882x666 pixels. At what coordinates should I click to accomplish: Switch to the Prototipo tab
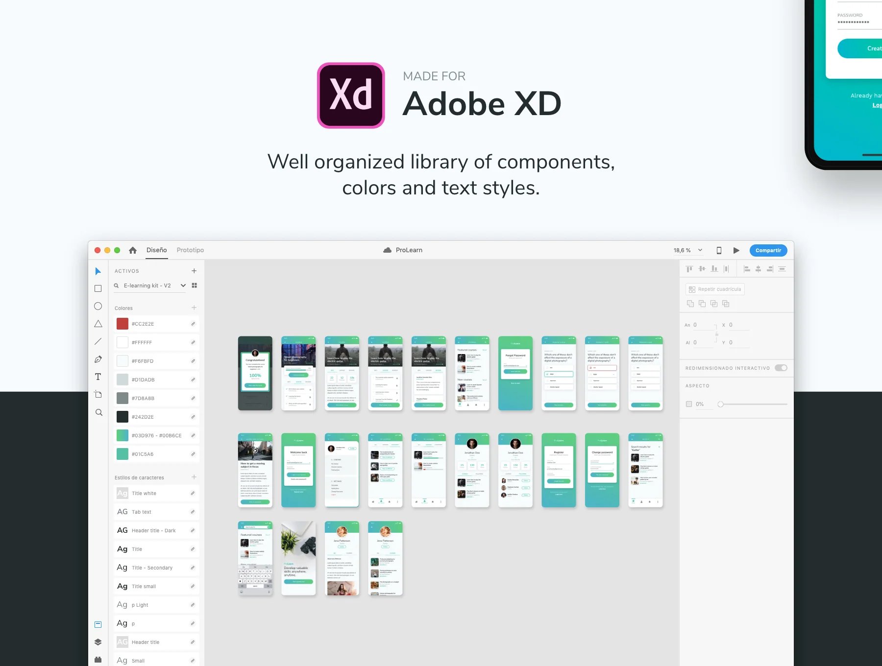coord(190,250)
